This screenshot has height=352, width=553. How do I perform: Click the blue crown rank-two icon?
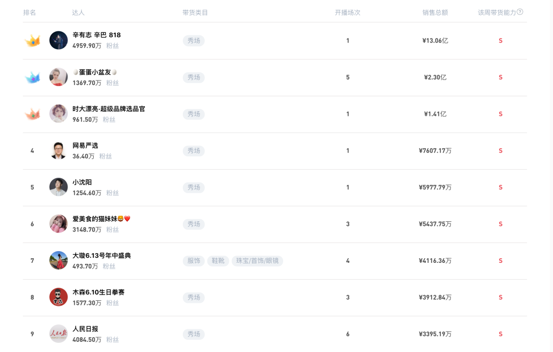click(32, 78)
